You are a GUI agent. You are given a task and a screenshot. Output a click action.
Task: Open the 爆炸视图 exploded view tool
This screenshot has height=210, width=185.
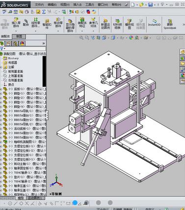130,24
